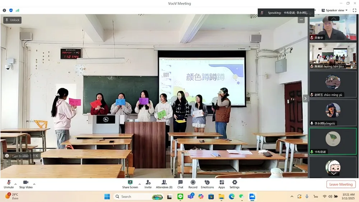This screenshot has width=359, height=202.
Task: Open clock showing 10:21 AM
Action: point(348,196)
